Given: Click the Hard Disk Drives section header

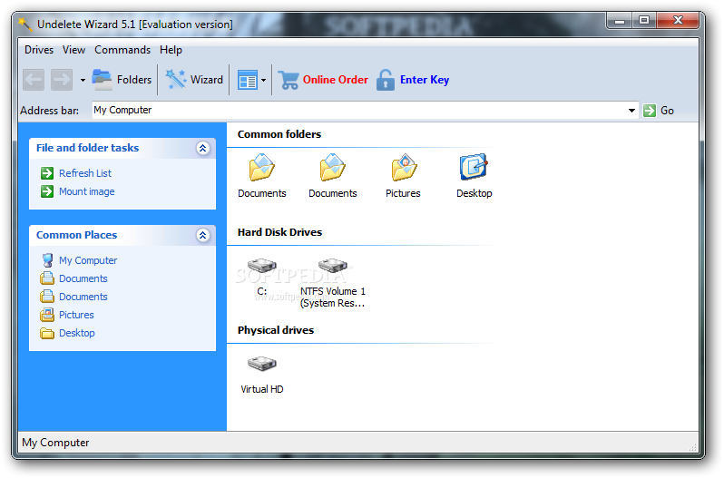Looking at the screenshot, I should point(279,232).
